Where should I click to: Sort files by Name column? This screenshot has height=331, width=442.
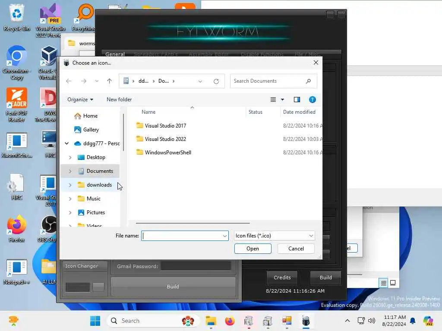(148, 112)
